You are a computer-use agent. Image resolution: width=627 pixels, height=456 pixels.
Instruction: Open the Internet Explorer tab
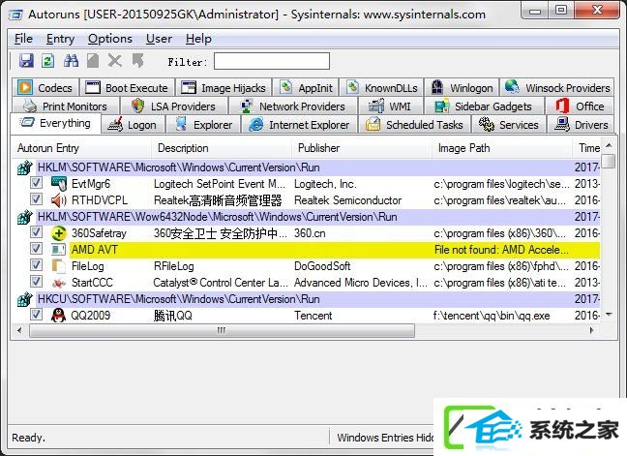299,125
